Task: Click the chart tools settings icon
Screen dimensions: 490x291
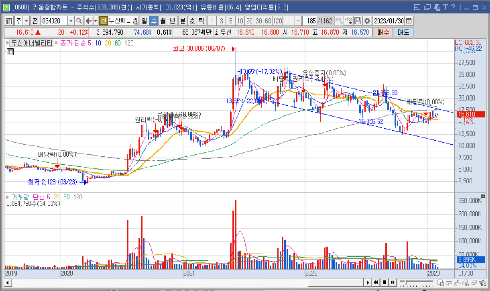Action: tap(483, 282)
